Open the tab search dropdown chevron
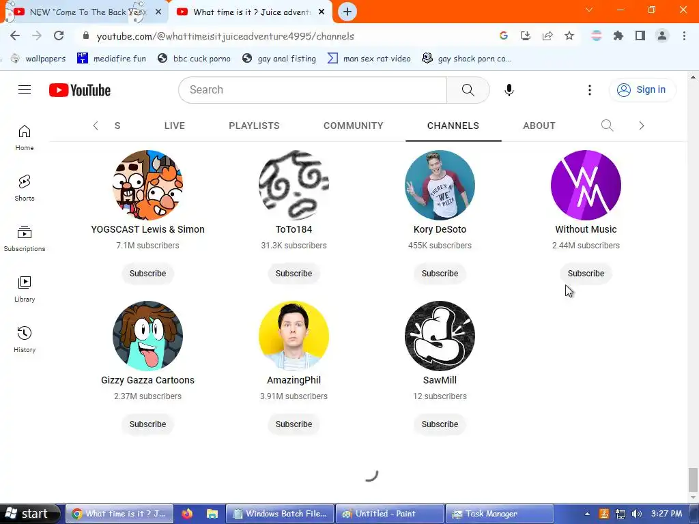699x524 pixels. tap(589, 10)
